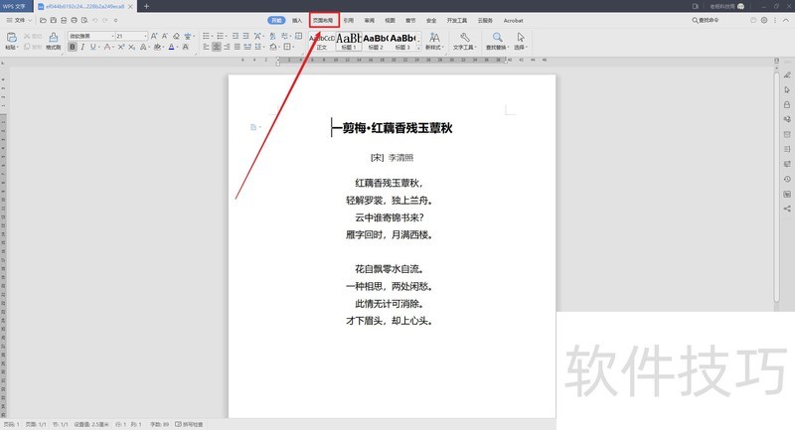795x430 pixels.
Task: Click the Underline U formatting icon
Action: [94, 47]
